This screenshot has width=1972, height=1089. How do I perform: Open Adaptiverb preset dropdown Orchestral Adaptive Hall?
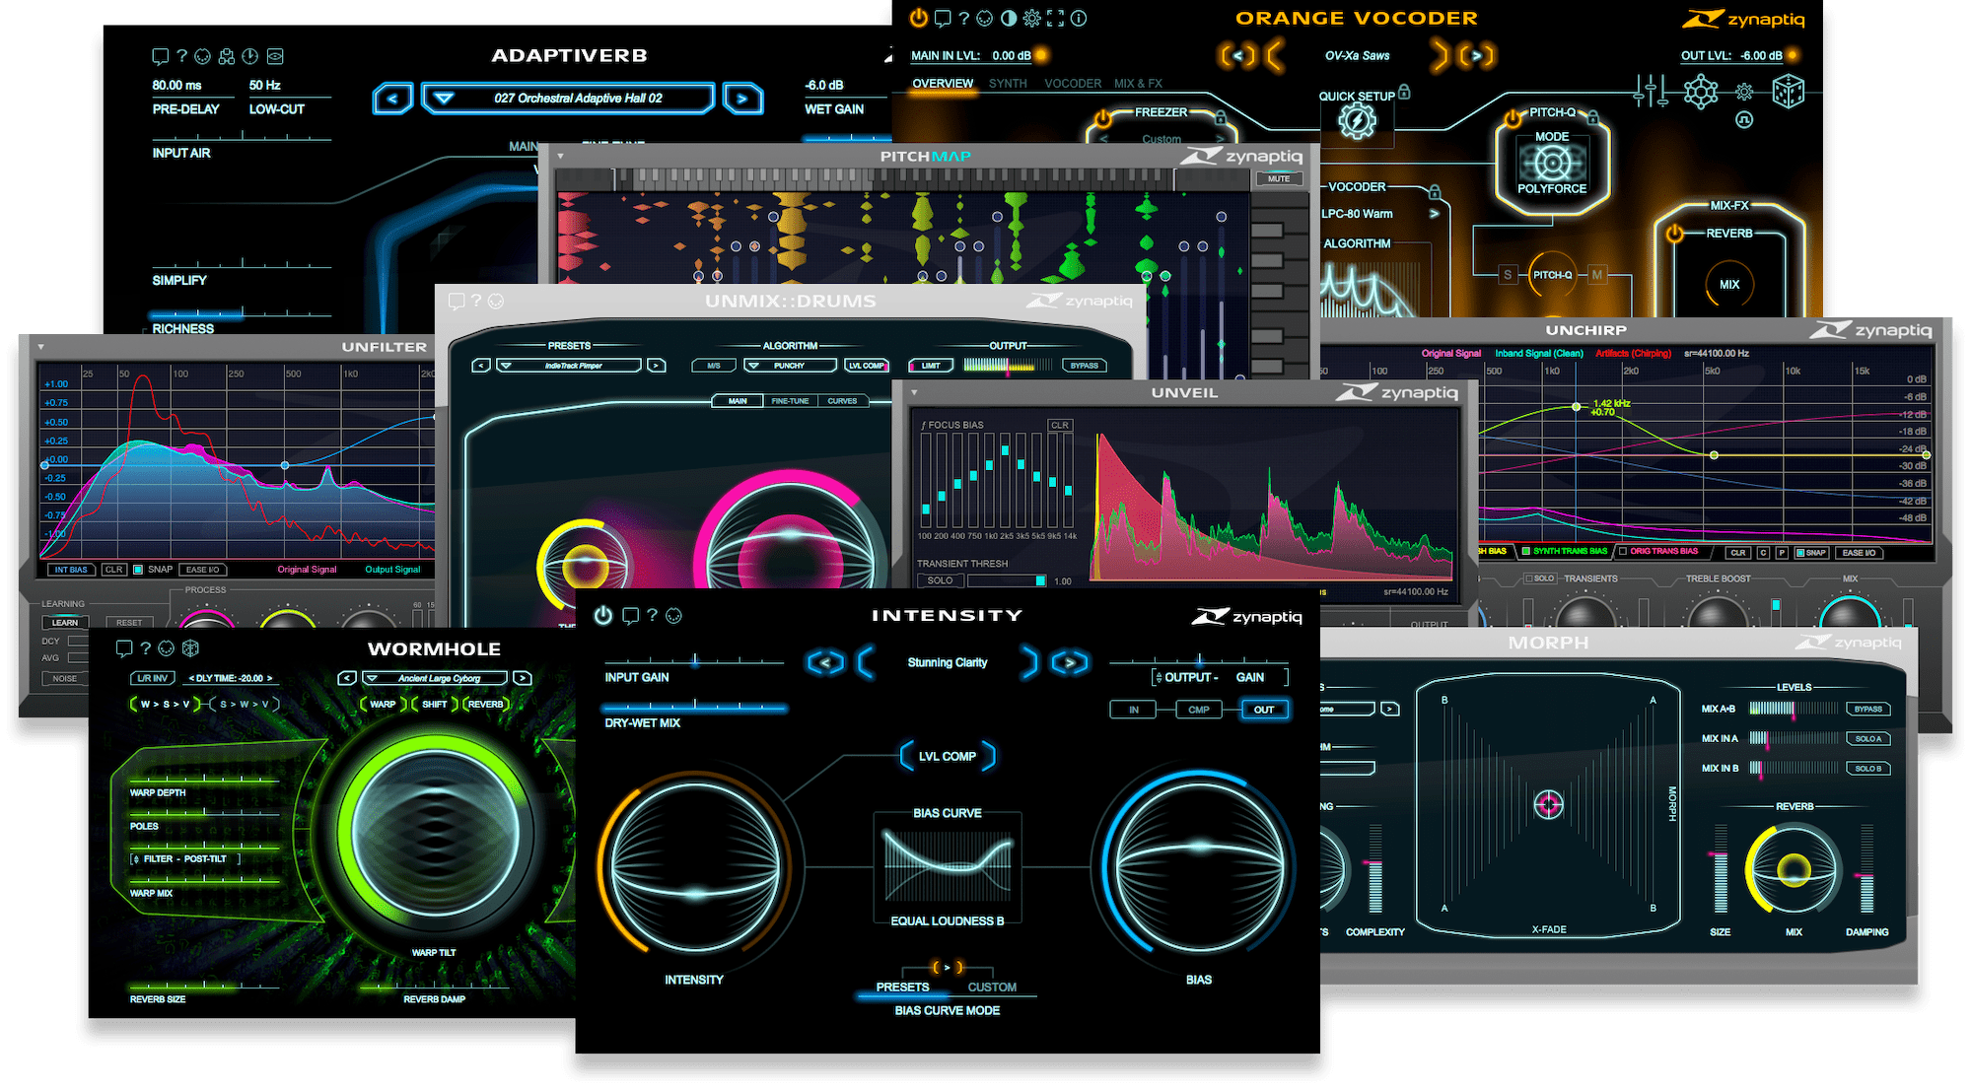coord(568,99)
